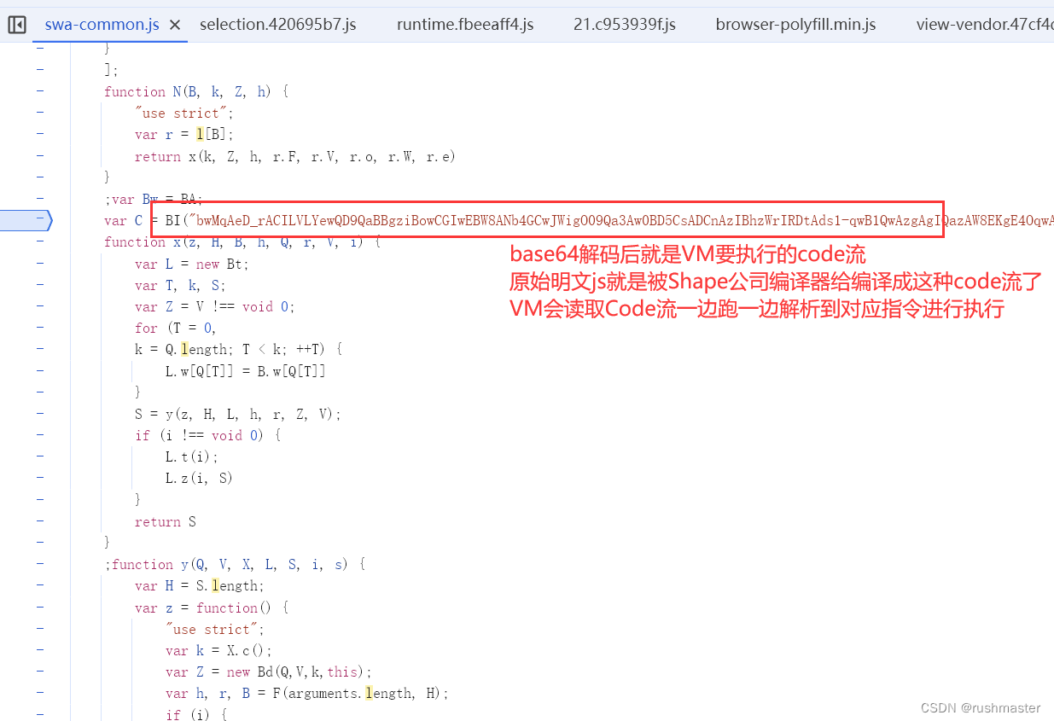The width and height of the screenshot is (1054, 721).
Task: Click the code text 'for (T = 0,'
Action: point(176,328)
